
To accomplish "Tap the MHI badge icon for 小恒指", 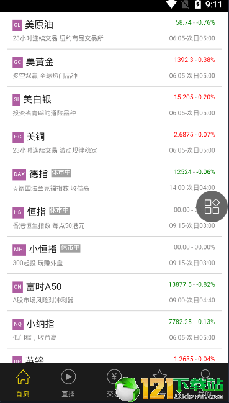I will [x=19, y=250].
